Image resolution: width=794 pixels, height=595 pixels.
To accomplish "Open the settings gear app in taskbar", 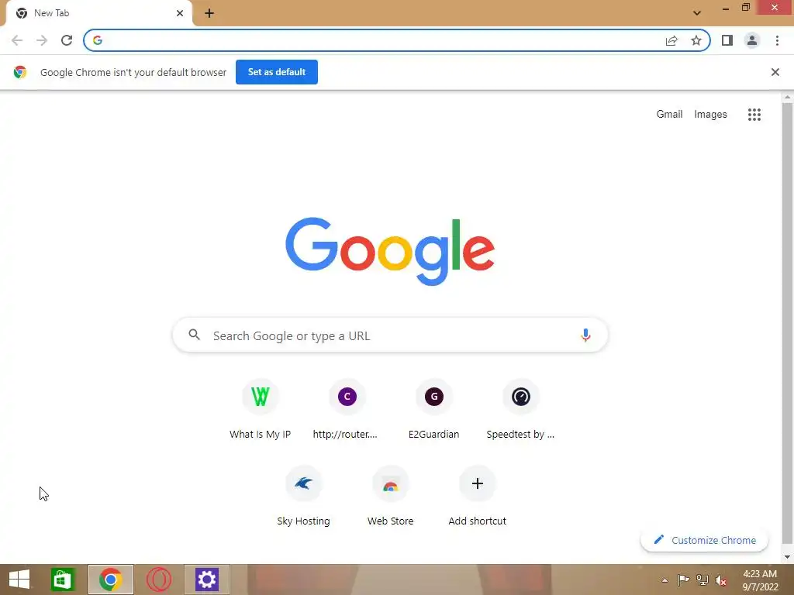I will coord(206,580).
